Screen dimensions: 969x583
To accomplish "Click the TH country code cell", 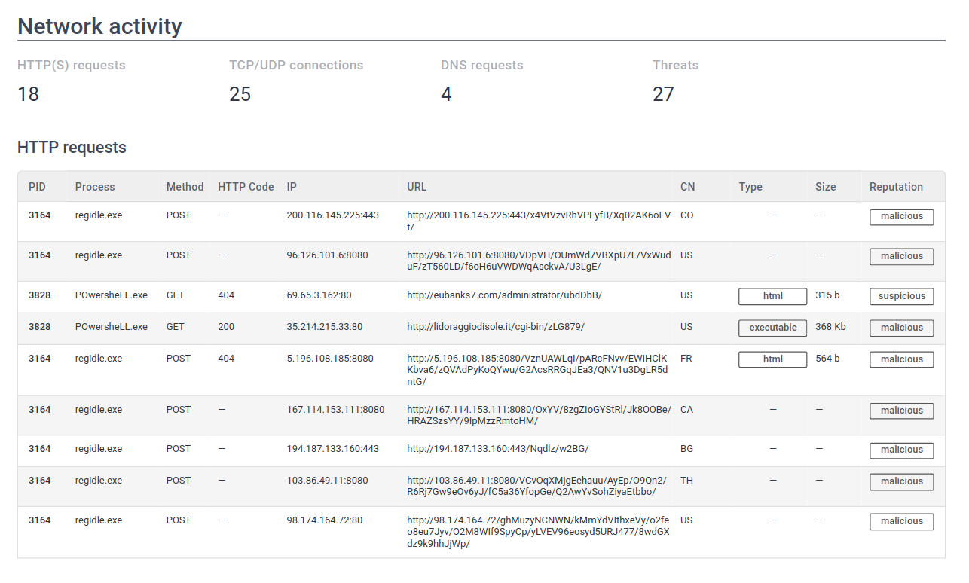I will coord(686,481).
